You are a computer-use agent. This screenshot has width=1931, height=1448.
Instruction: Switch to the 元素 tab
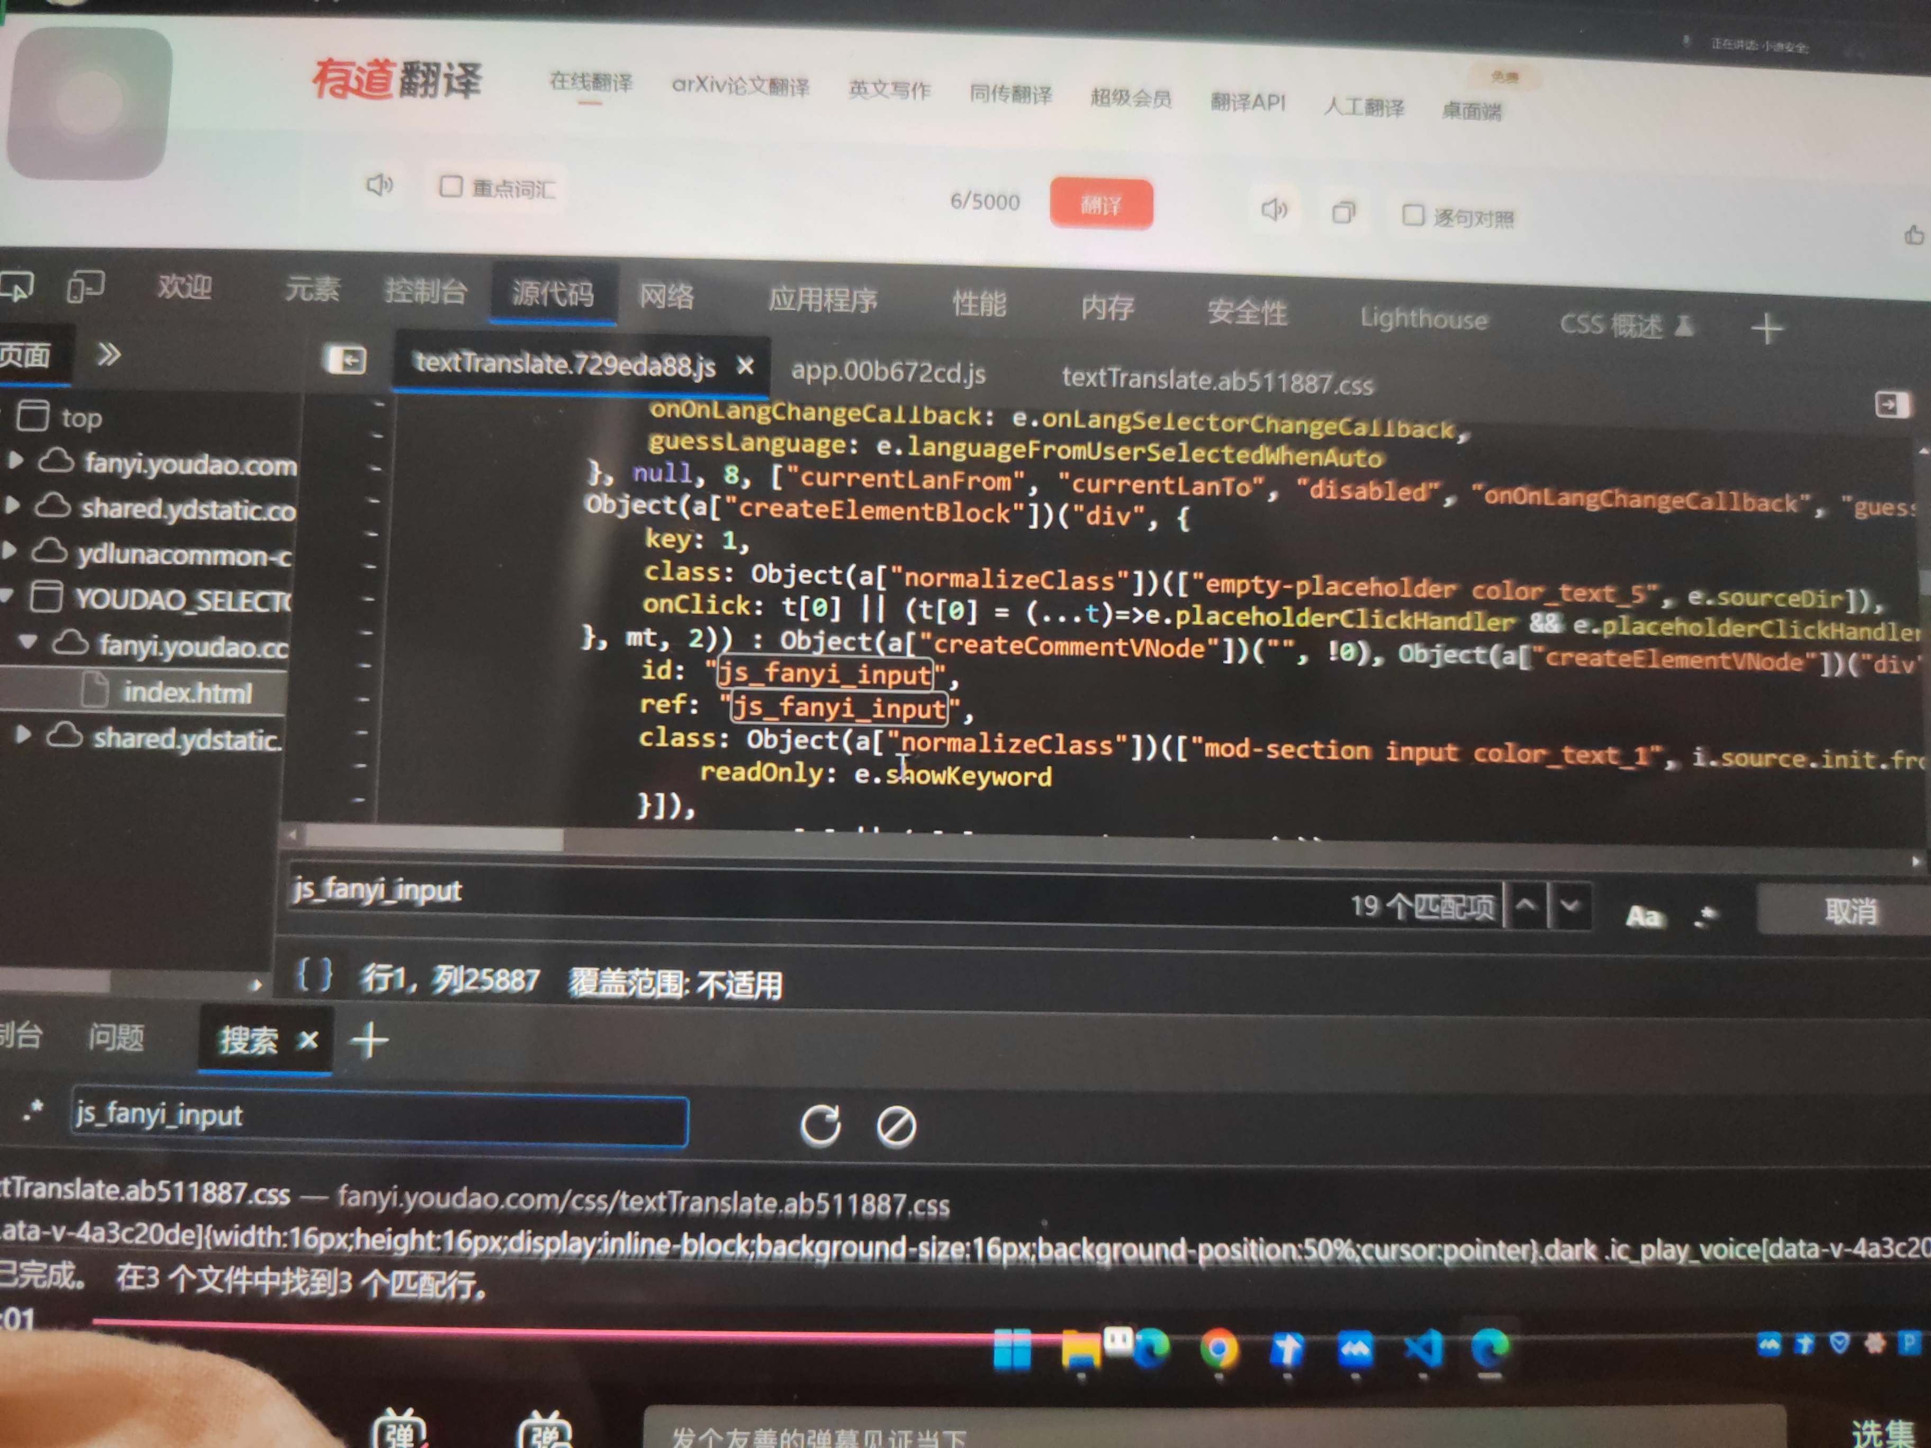312,288
